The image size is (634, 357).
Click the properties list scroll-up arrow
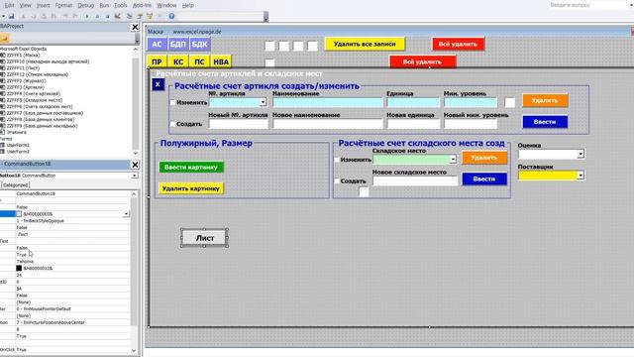[x=134, y=194]
